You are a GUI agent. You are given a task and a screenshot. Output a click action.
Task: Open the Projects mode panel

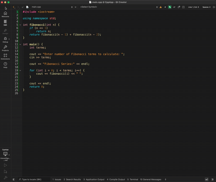[x=5, y=48]
